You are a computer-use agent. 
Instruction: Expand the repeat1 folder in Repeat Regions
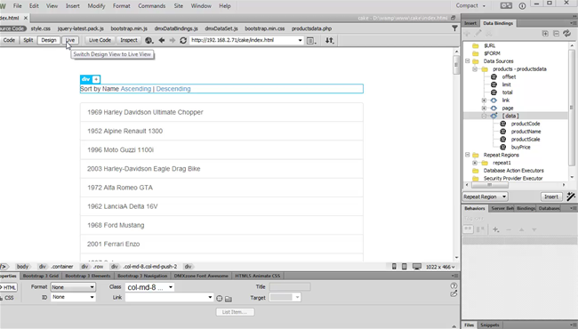pyautogui.click(x=475, y=163)
